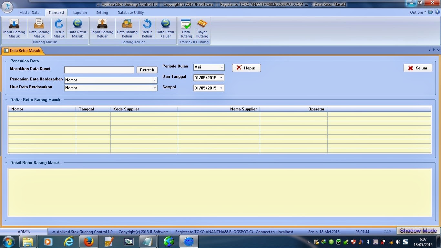Close the Data Retur Masuk document pane
The image size is (441, 248).
pyautogui.click(x=438, y=50)
